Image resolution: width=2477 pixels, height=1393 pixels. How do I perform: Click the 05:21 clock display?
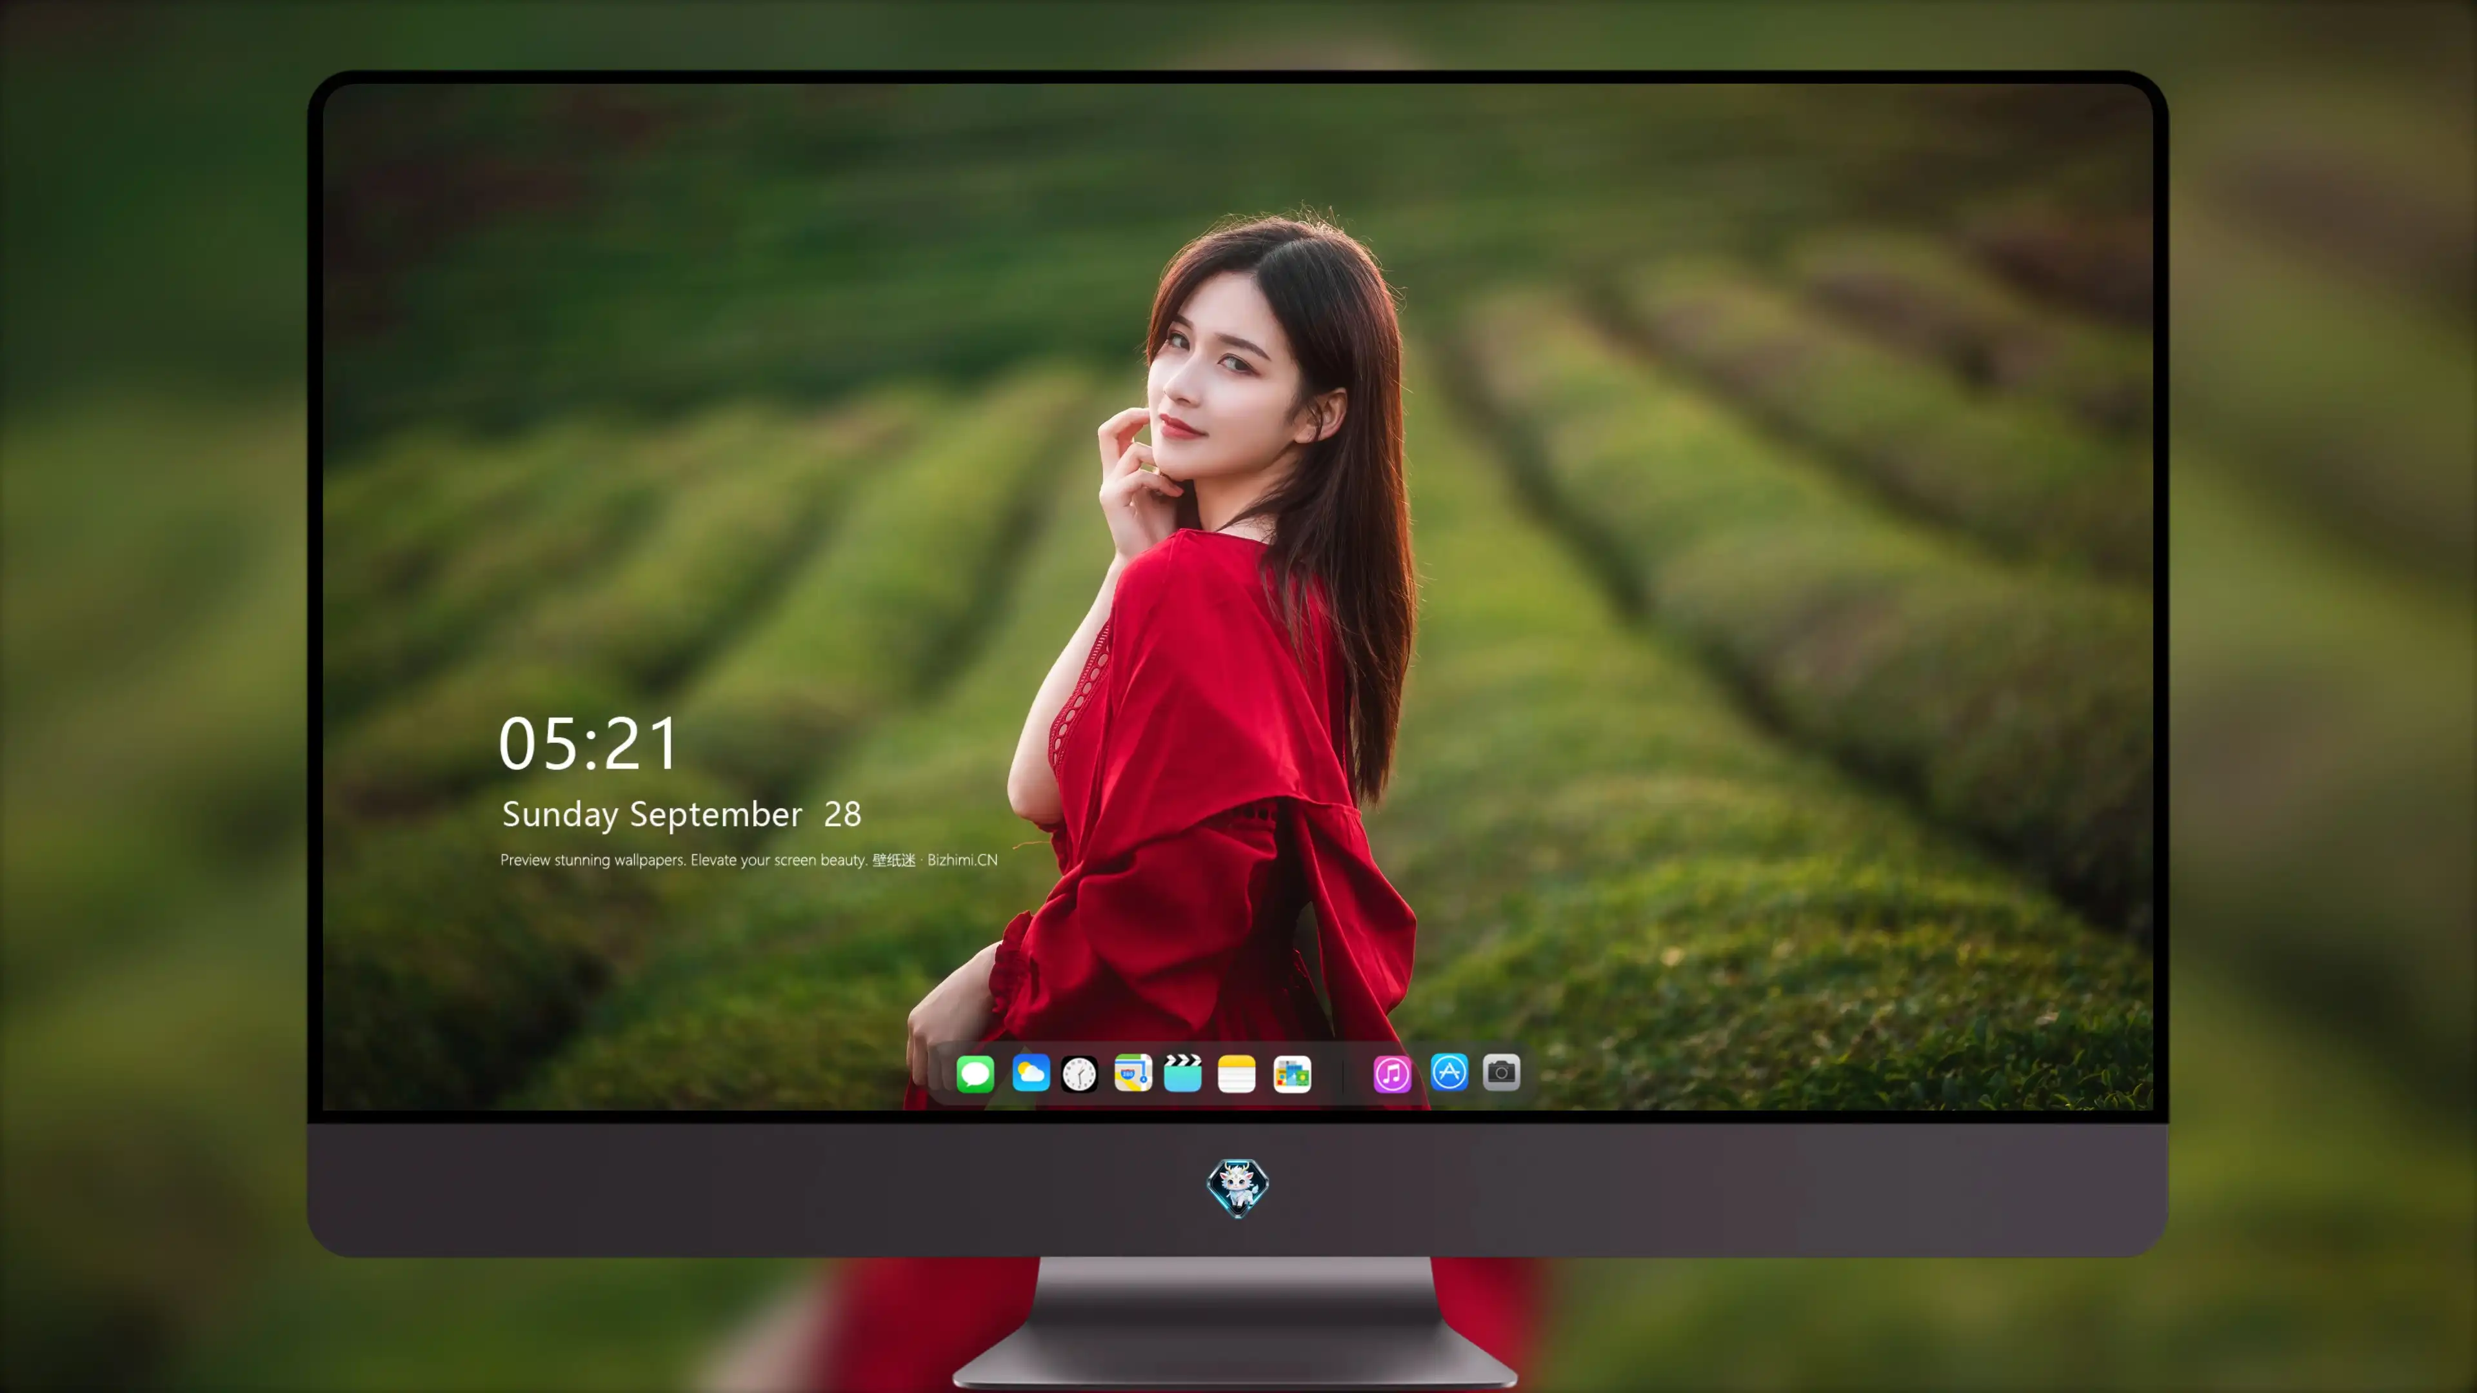588,744
